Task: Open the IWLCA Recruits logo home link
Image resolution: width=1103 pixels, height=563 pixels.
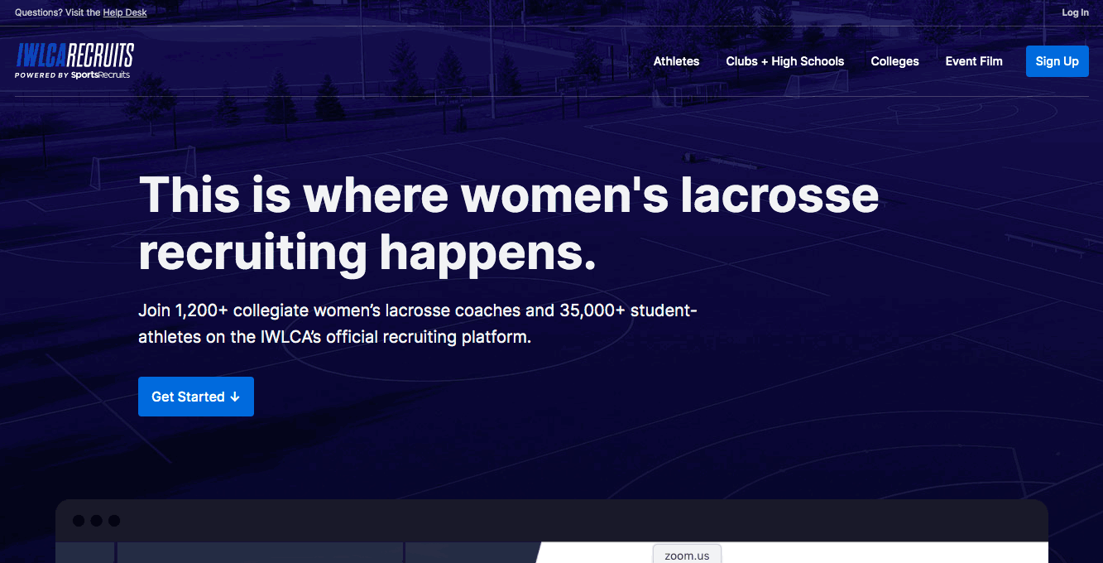Action: coord(74,61)
